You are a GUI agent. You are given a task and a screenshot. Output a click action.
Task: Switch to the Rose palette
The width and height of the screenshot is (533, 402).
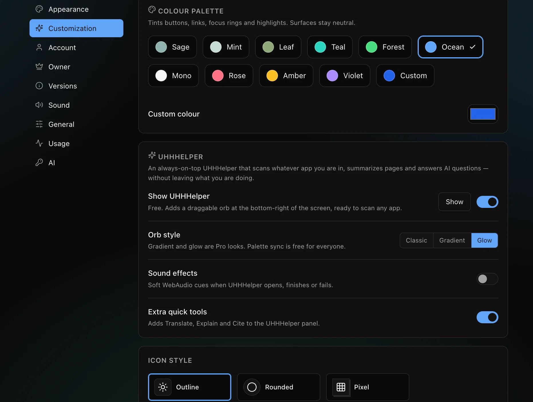[x=229, y=76]
